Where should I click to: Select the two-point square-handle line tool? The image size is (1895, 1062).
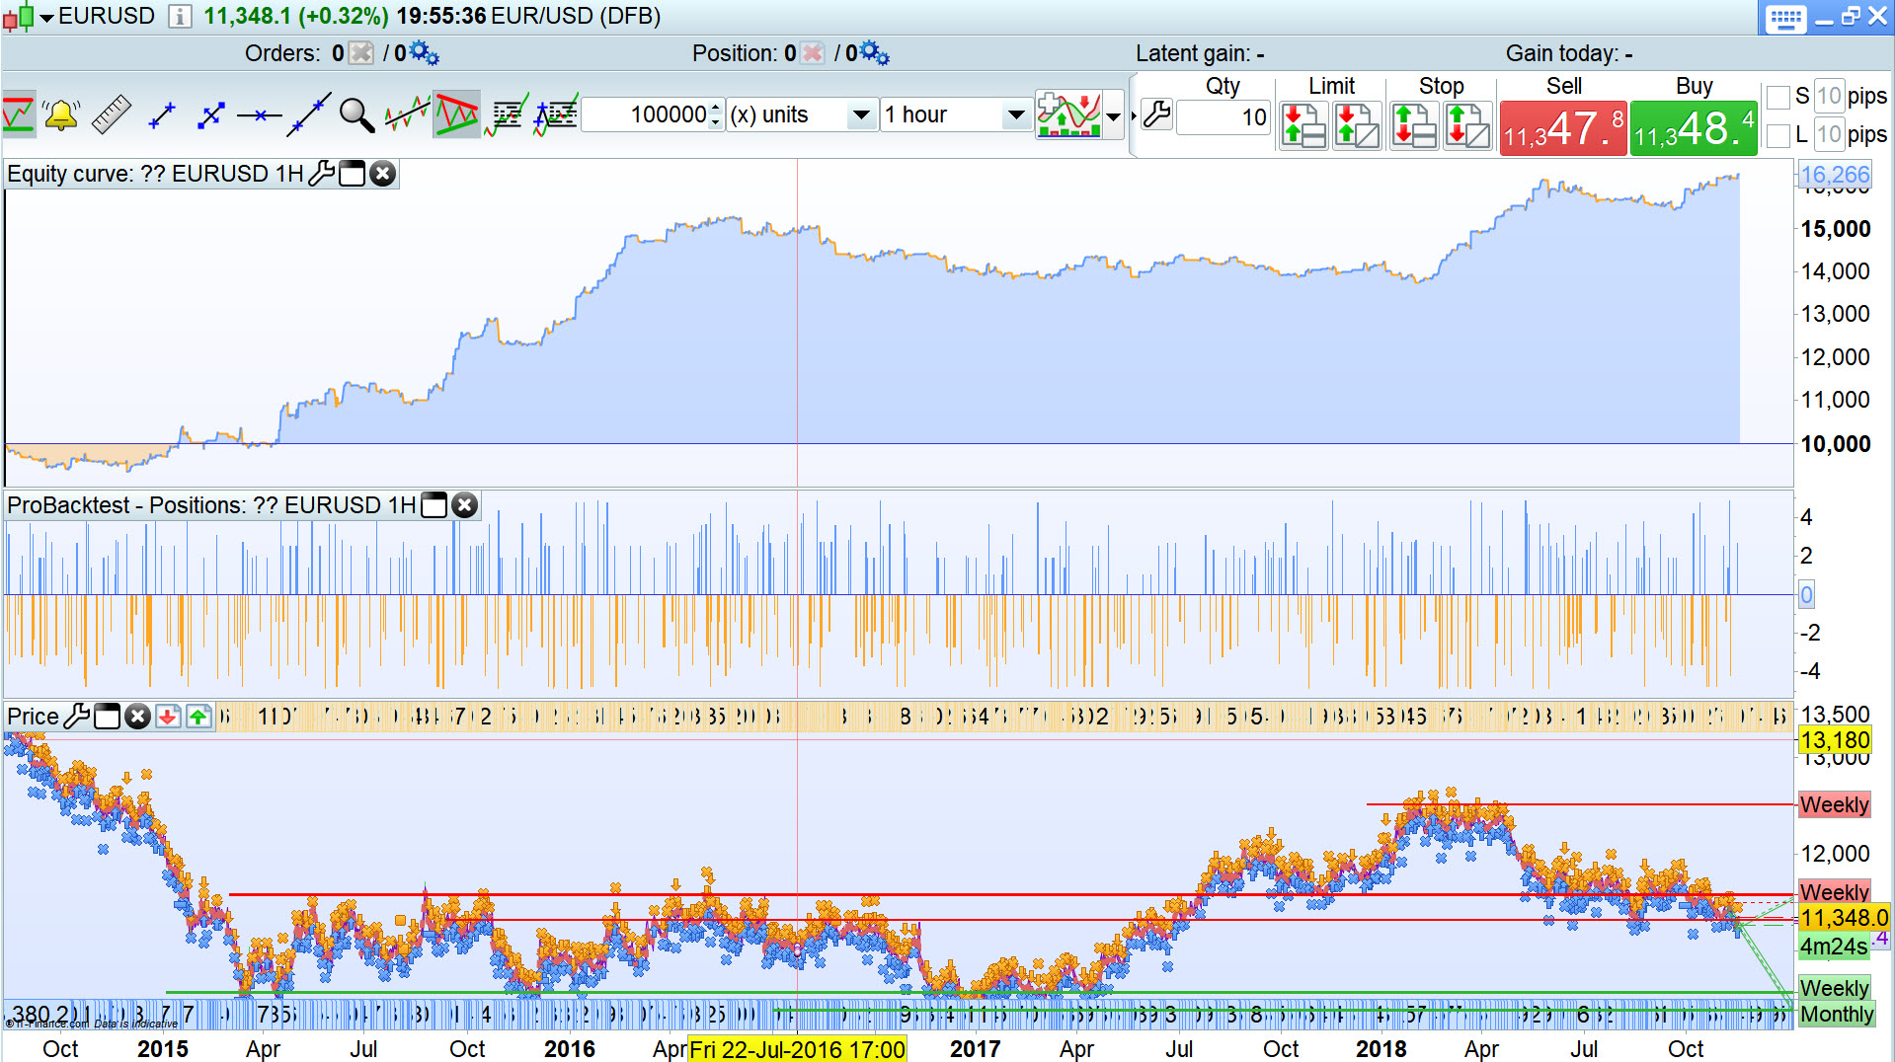pyautogui.click(x=210, y=115)
